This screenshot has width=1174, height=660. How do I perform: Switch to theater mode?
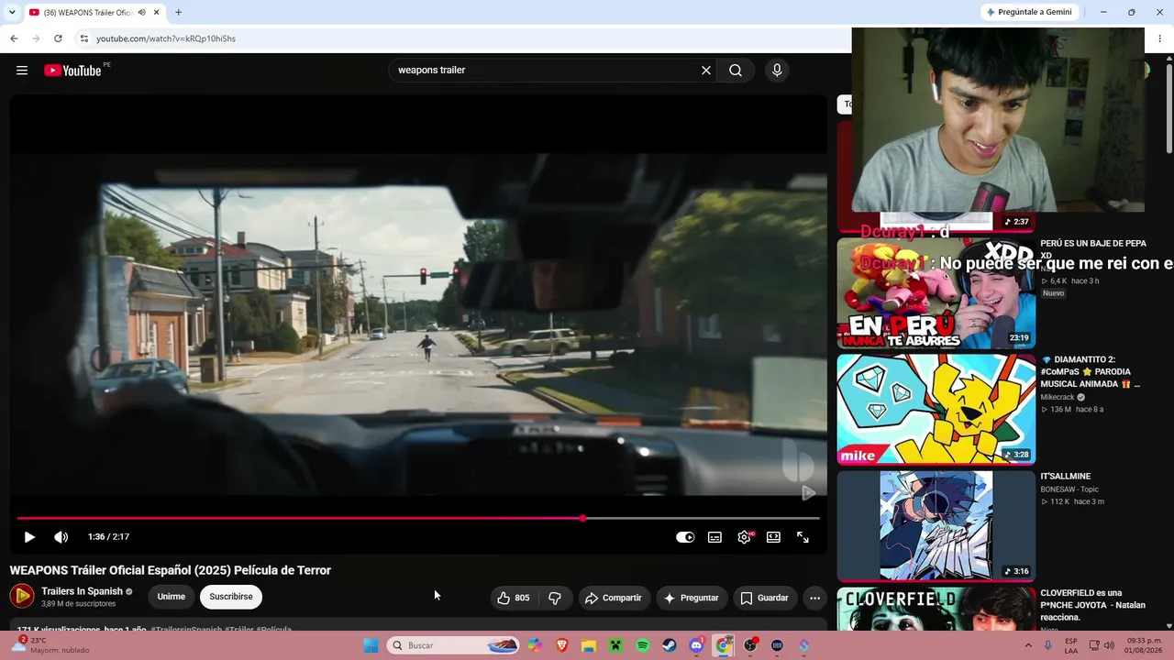click(773, 537)
